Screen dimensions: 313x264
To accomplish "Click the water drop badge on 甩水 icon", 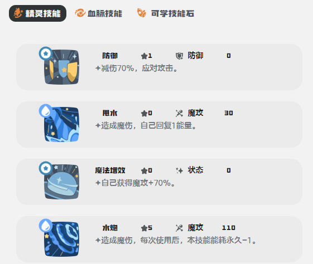I will [46, 111].
